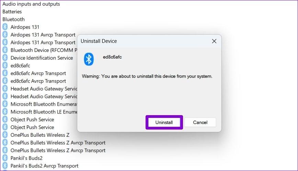
Task: Select the Bluetooth Device (RFCOMM) entry
Action: pos(43,50)
